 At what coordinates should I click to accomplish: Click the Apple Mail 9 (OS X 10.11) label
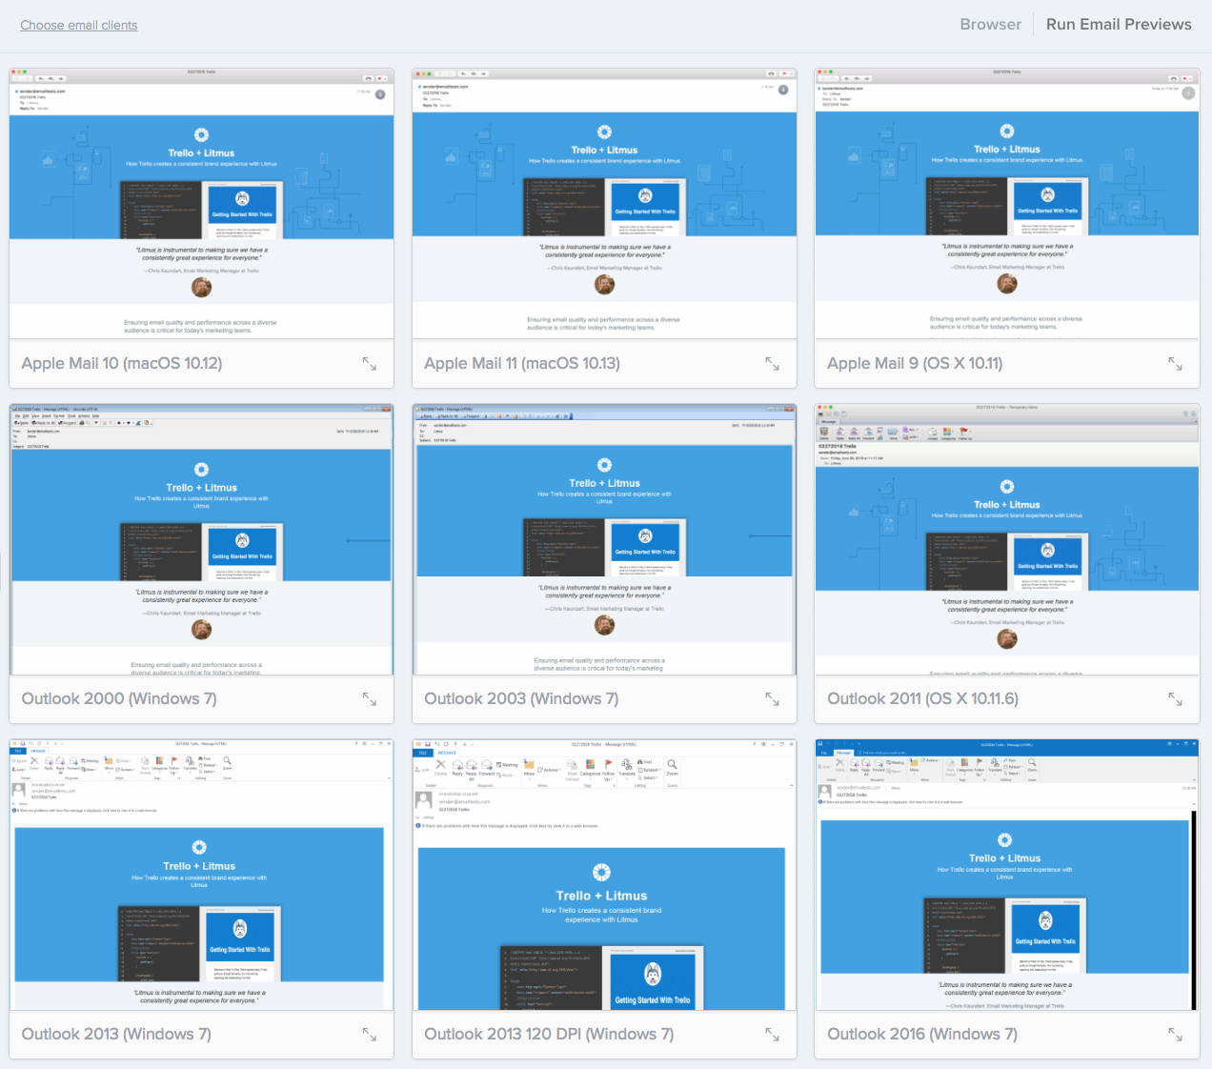click(x=915, y=364)
